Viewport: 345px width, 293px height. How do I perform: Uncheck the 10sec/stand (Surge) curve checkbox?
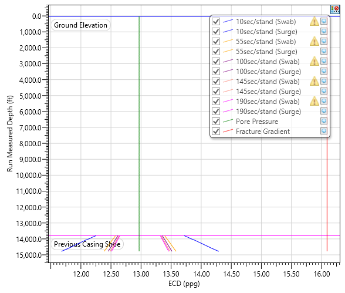click(216, 32)
